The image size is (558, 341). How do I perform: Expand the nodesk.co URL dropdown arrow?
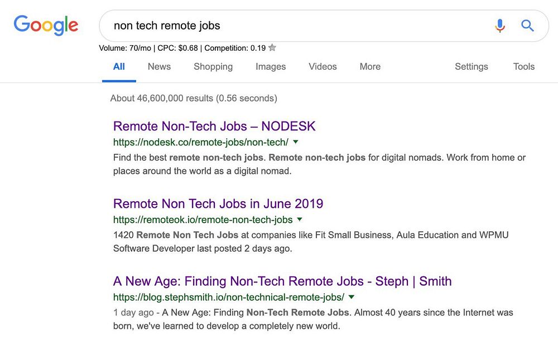(296, 142)
